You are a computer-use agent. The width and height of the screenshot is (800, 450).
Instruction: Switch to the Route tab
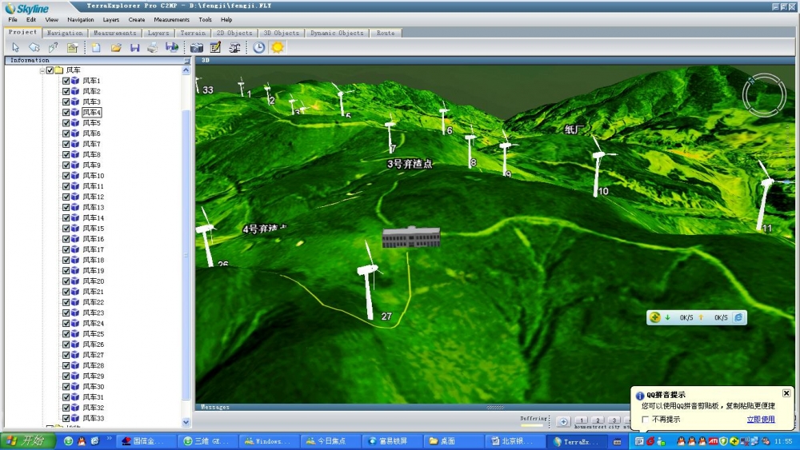point(386,33)
